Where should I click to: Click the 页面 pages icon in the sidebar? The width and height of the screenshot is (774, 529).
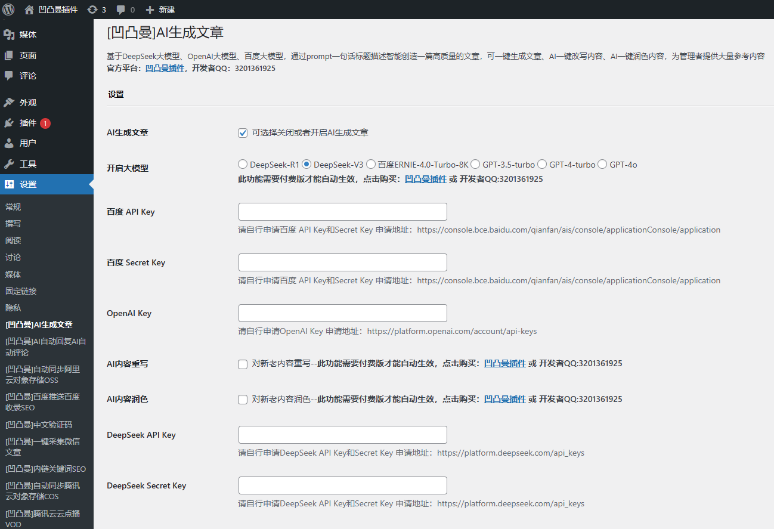tap(9, 55)
